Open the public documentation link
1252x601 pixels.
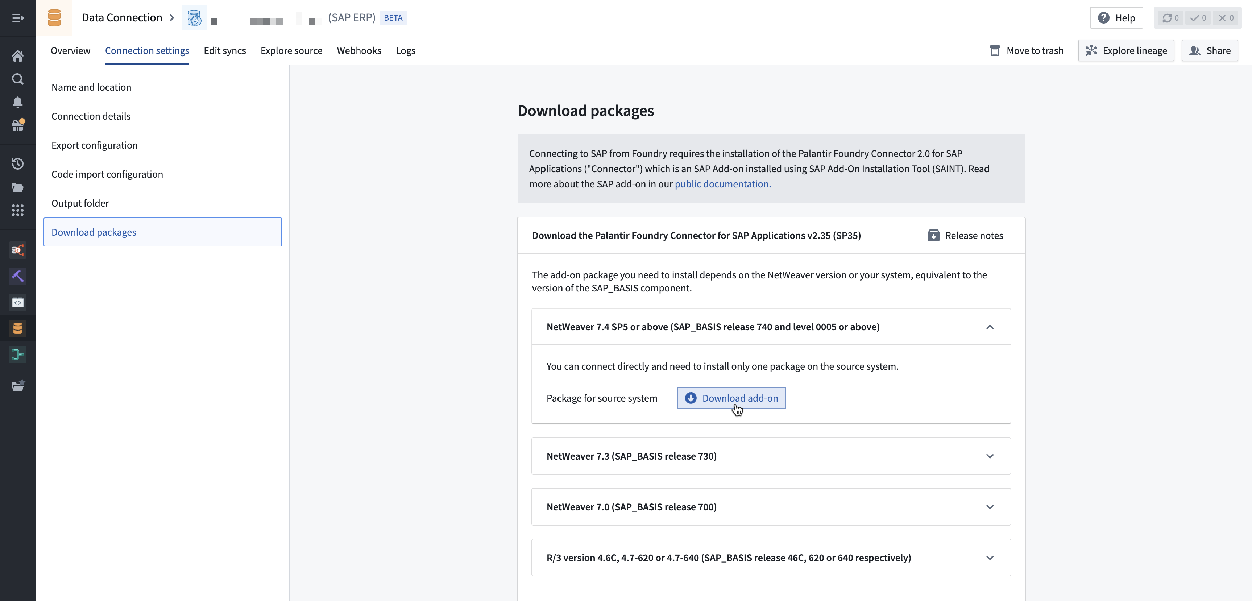point(722,184)
